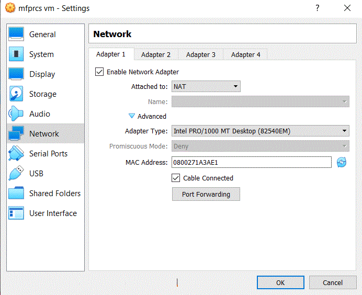Open the Display monitor icon
Image resolution: width=362 pixels, height=295 pixels.
(x=16, y=74)
